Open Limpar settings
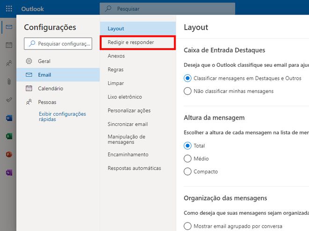 tap(138, 83)
